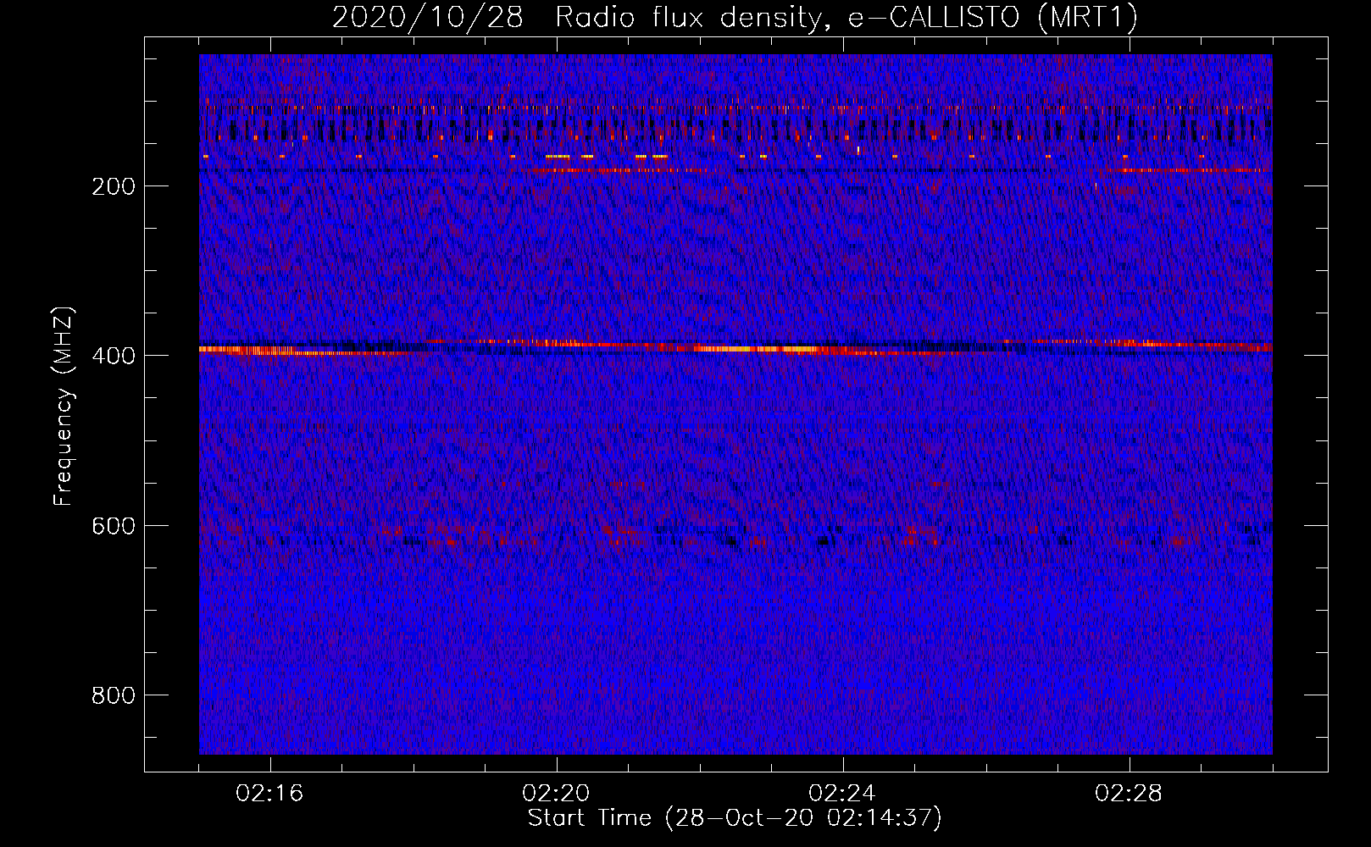The image size is (1371, 847).
Task: Click the 'Start Time (28-Oct-20 02:14:37)' axis label
Action: point(735,818)
